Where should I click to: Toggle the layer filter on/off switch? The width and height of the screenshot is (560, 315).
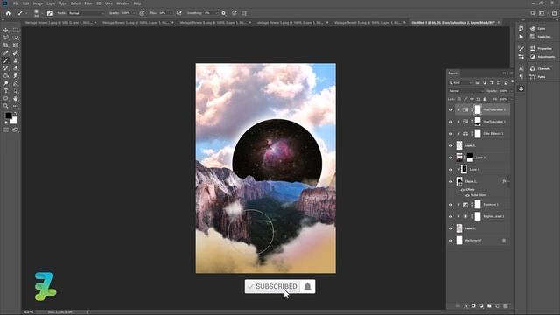pos(513,81)
